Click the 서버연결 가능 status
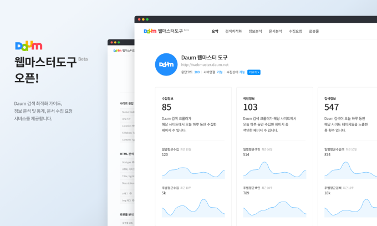The width and height of the screenshot is (377, 226). pyautogui.click(x=220, y=72)
